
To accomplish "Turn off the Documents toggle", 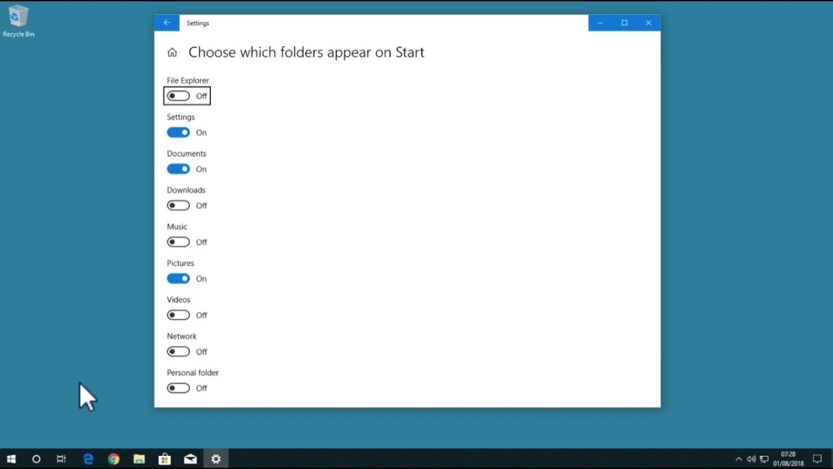I will pyautogui.click(x=177, y=169).
